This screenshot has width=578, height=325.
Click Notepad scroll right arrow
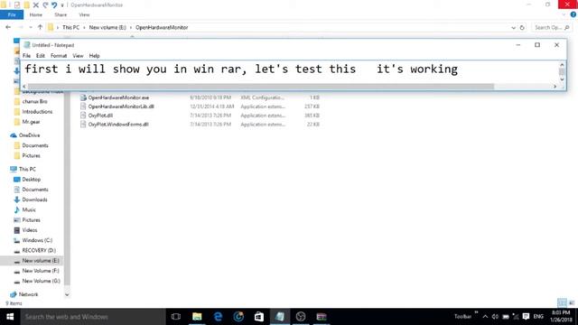pyautogui.click(x=555, y=87)
